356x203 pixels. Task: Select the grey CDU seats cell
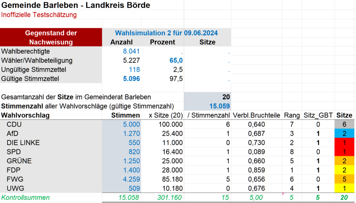pyautogui.click(x=345, y=124)
